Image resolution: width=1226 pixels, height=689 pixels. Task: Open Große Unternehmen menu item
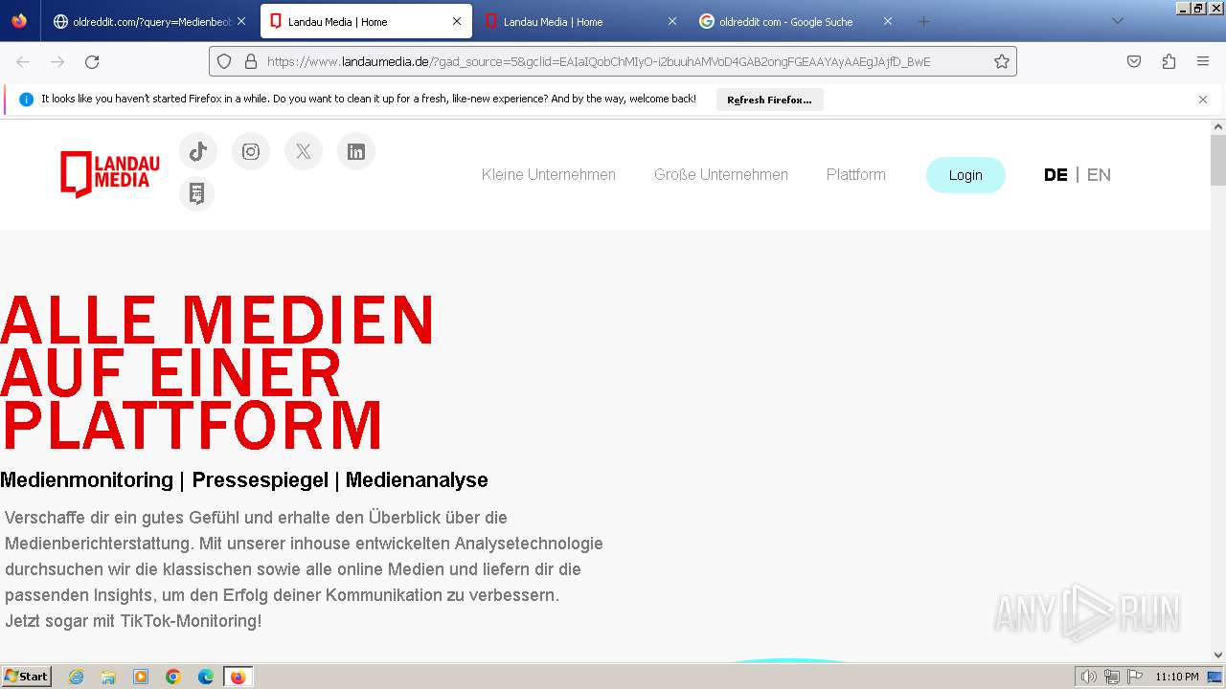(721, 175)
